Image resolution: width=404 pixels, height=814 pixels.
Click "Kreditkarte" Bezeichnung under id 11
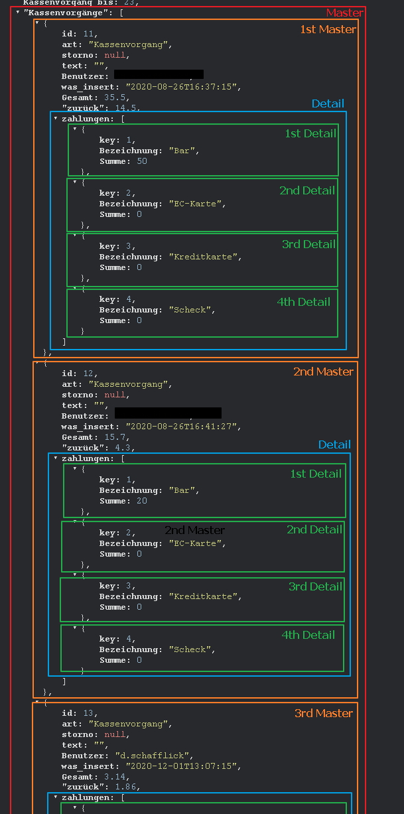click(x=203, y=257)
